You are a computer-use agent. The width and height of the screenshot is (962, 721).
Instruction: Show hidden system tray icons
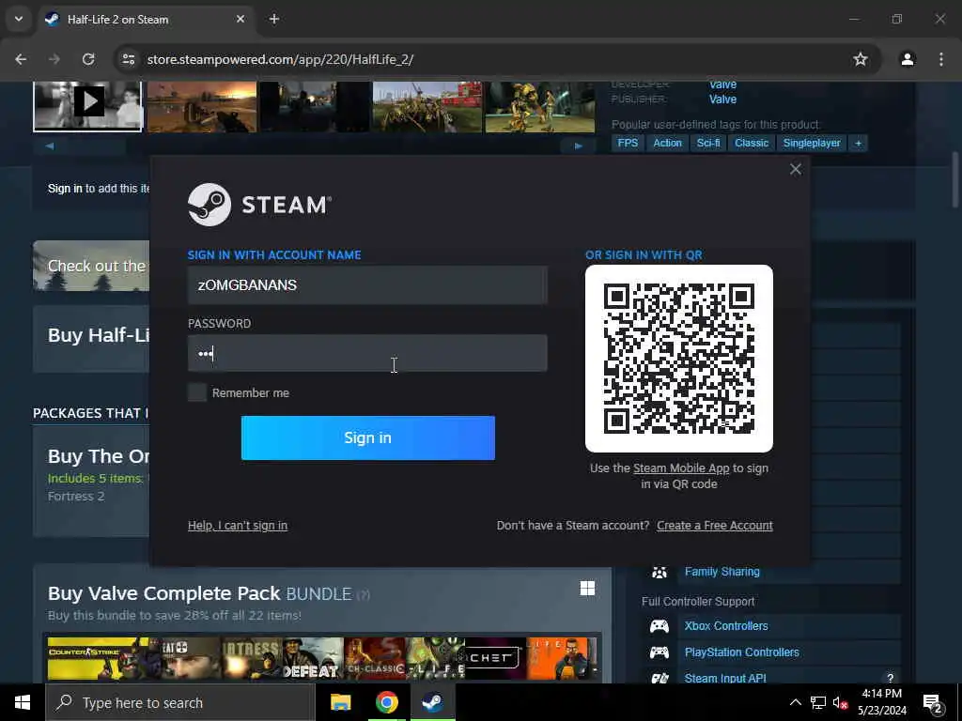point(795,702)
